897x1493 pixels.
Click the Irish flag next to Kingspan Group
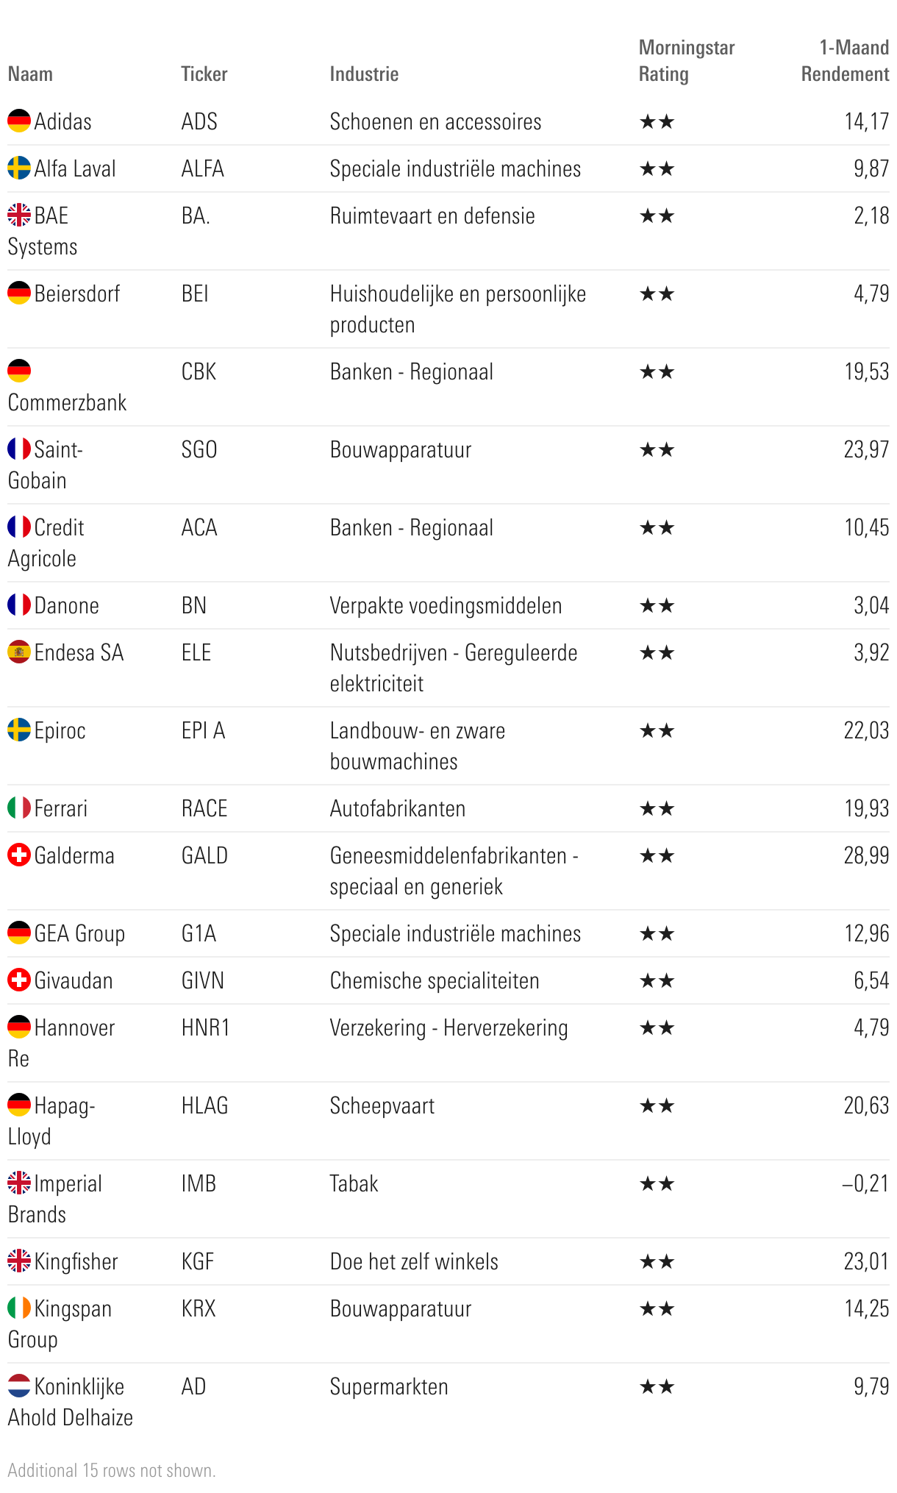click(x=19, y=1308)
